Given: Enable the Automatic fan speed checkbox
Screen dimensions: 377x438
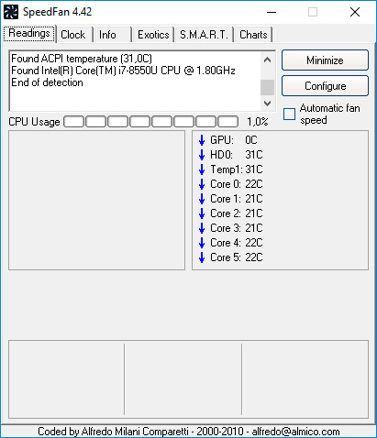Looking at the screenshot, I should (x=289, y=114).
